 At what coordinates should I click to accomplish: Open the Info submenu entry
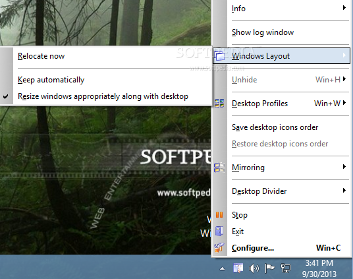pyautogui.click(x=281, y=9)
